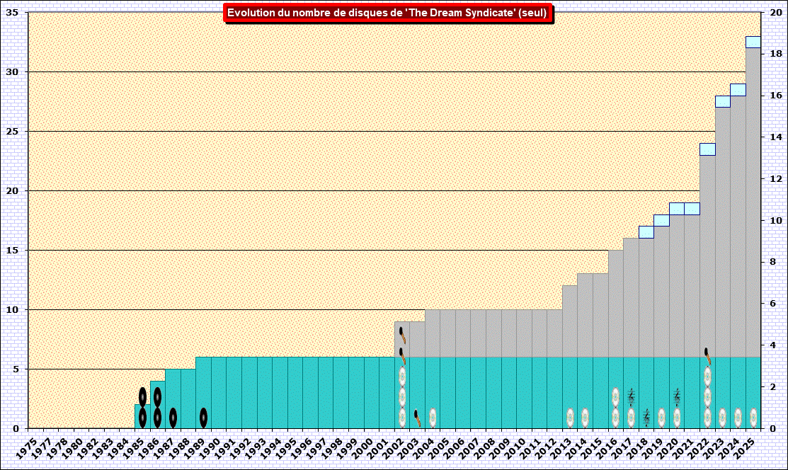Click the treble clef icon in the 2018 column
Viewport: 788px width, 470px height.
point(646,418)
